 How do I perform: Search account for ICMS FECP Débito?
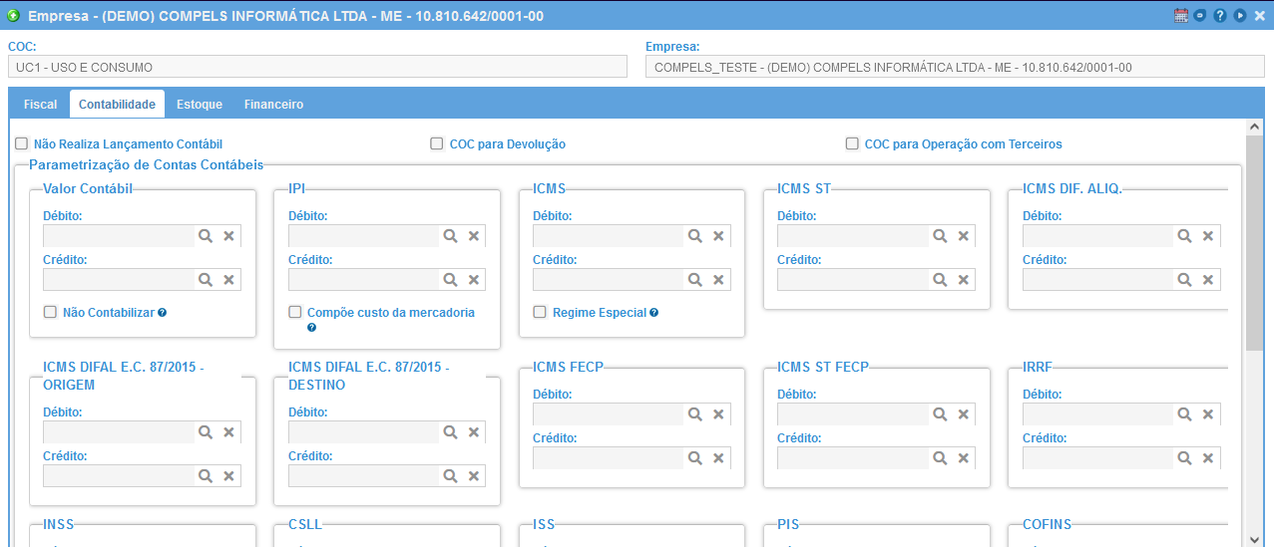pos(694,414)
